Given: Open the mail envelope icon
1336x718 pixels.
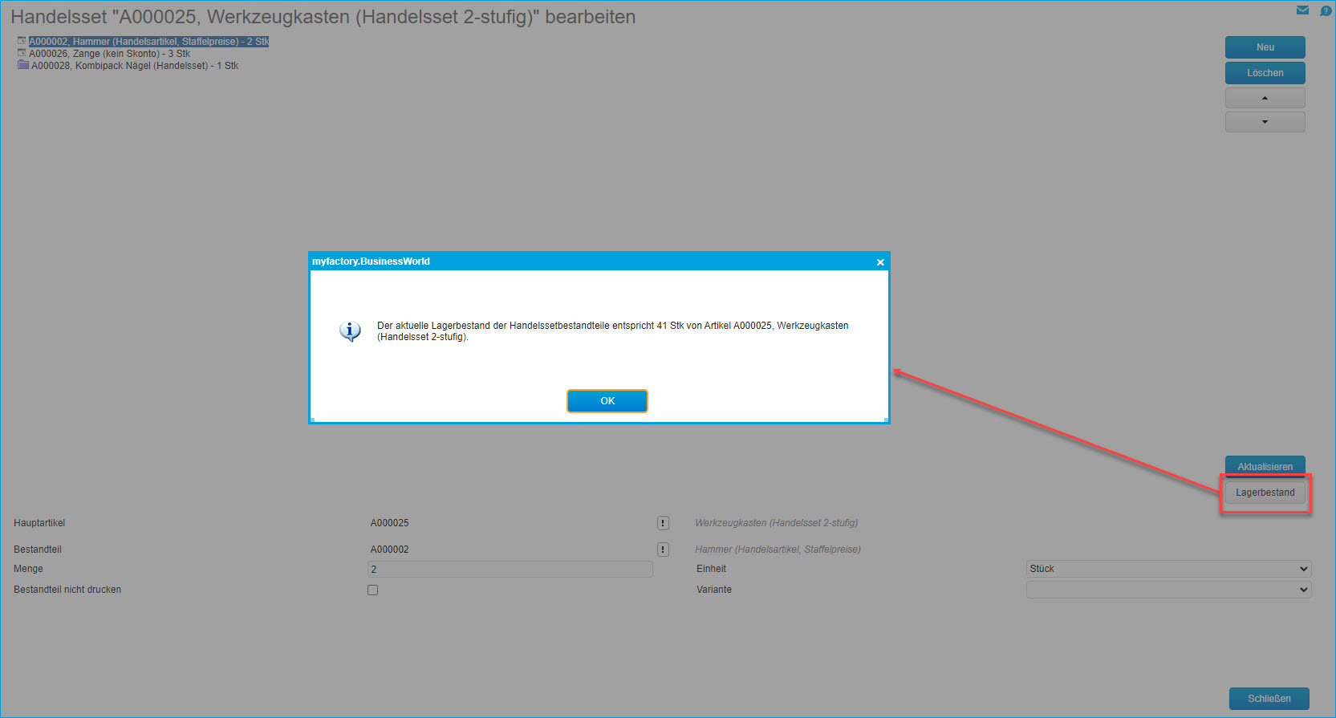Looking at the screenshot, I should [x=1302, y=10].
